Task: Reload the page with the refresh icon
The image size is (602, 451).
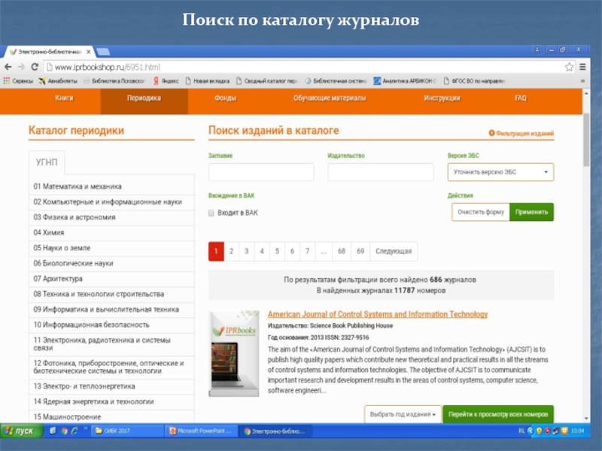Action: [x=35, y=67]
